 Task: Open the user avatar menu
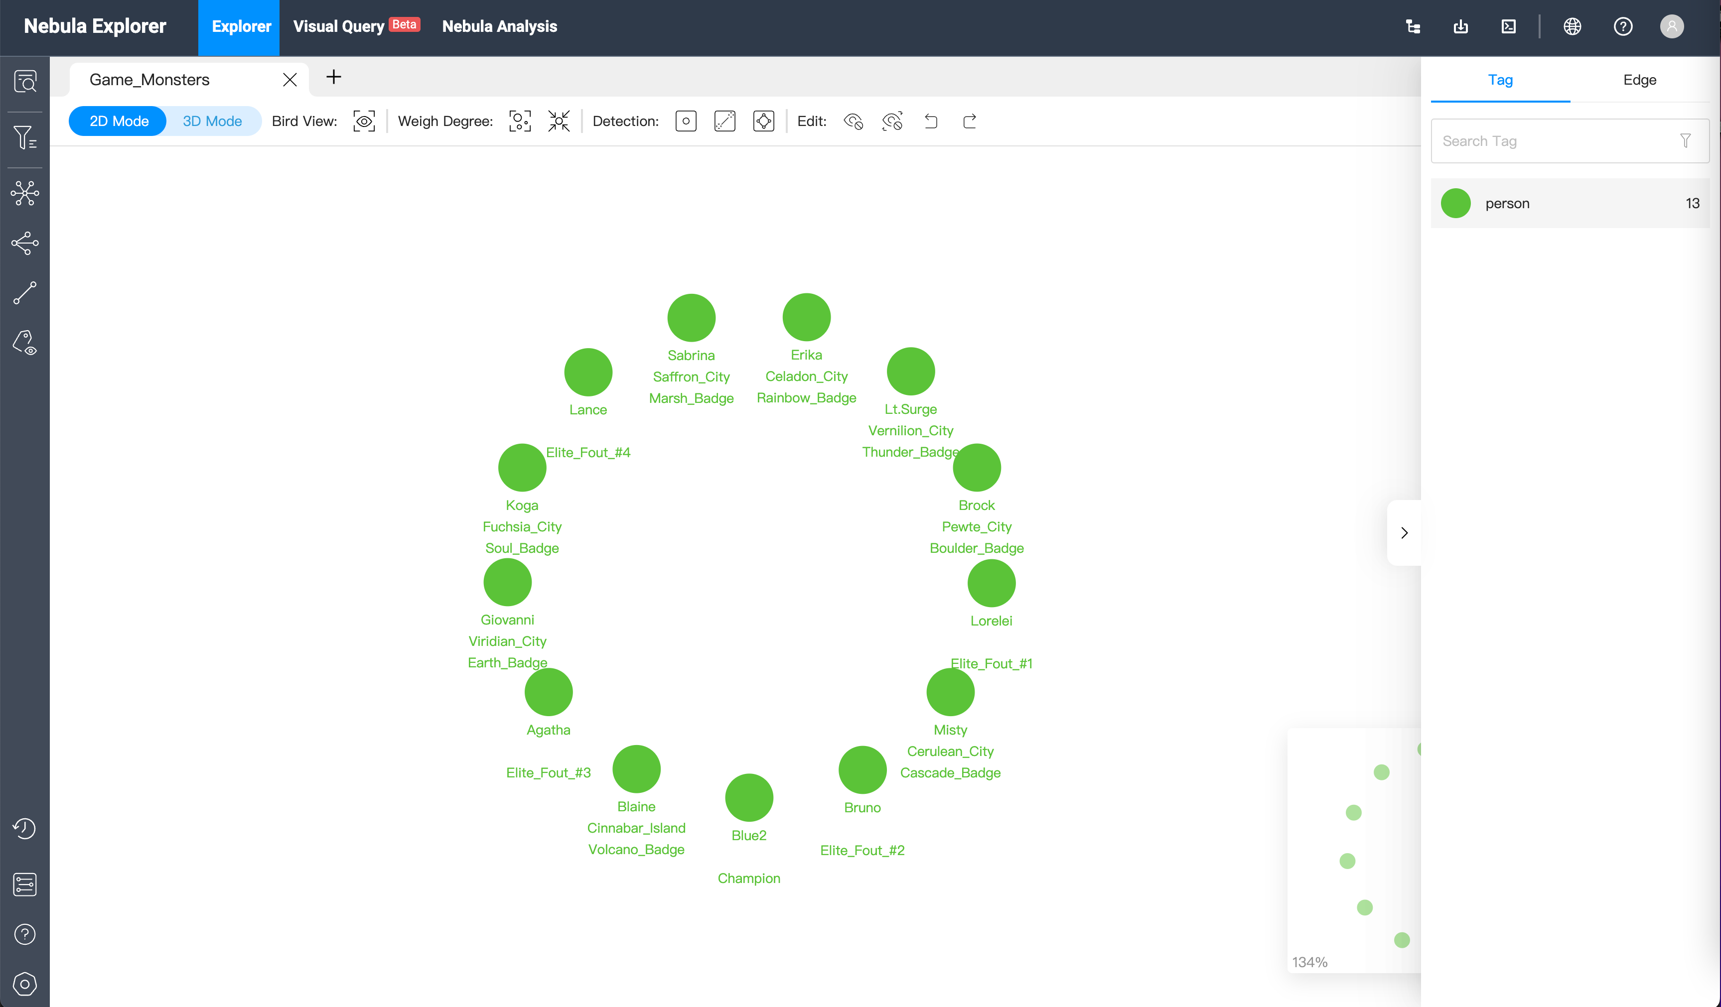tap(1672, 26)
